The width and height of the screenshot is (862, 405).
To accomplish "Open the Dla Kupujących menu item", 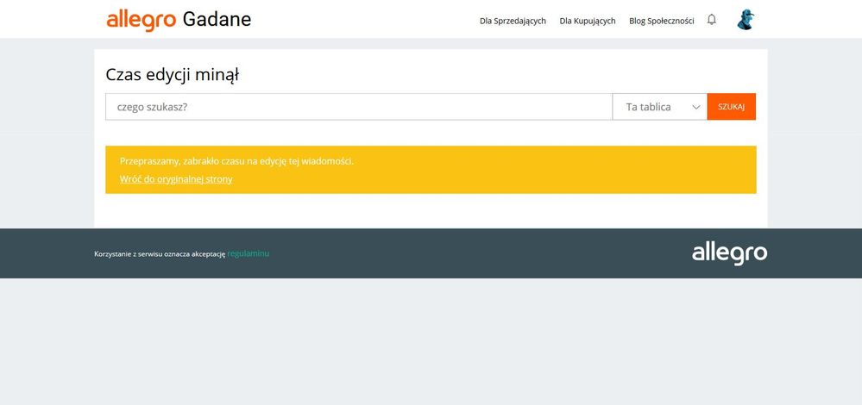I will pos(588,21).
